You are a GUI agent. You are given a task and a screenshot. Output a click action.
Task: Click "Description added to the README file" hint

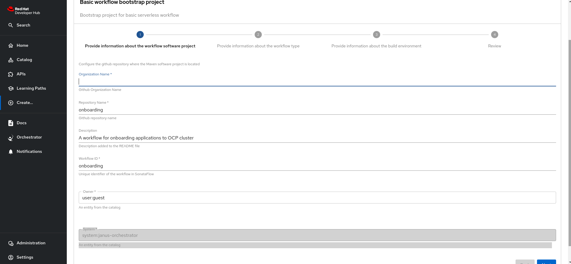click(x=109, y=146)
